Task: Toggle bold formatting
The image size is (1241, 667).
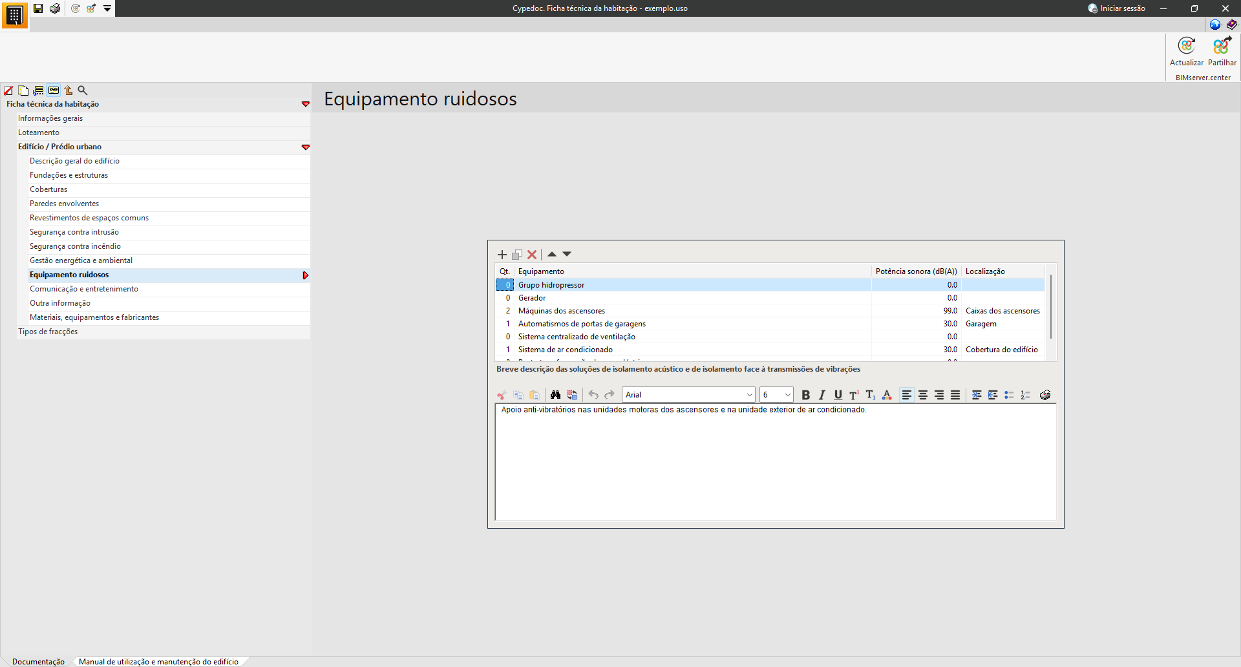Action: pos(806,395)
